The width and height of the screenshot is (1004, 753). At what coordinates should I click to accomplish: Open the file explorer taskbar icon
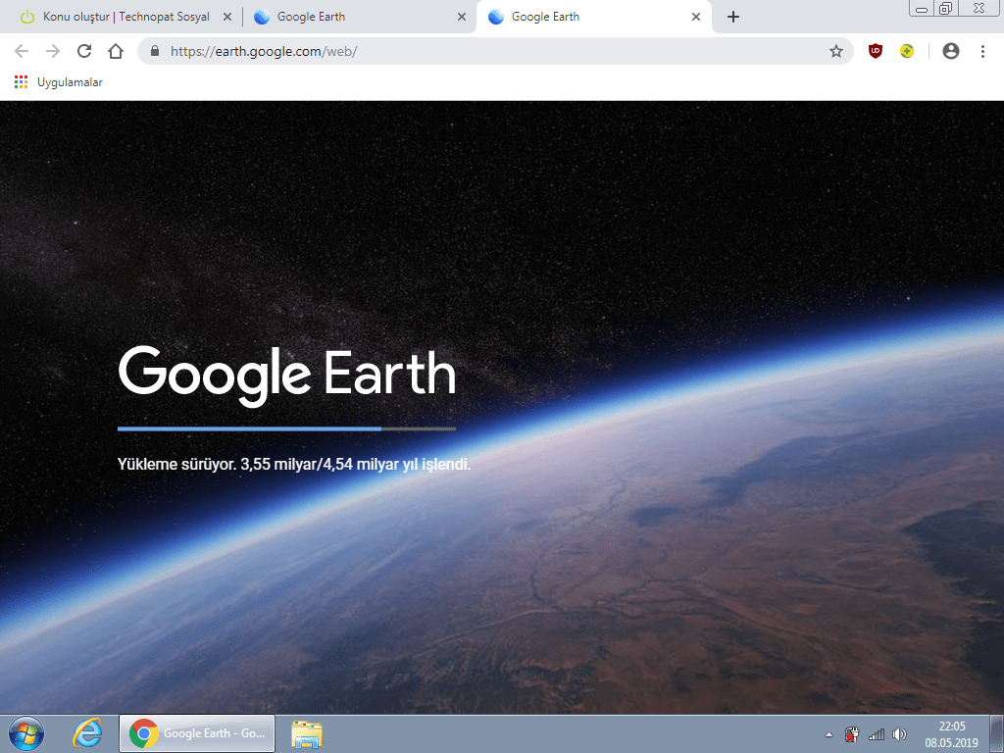(x=307, y=733)
